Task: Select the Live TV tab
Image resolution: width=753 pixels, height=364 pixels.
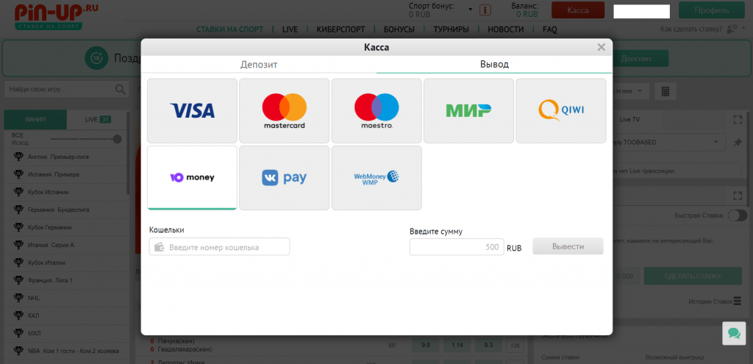Action: (x=629, y=119)
